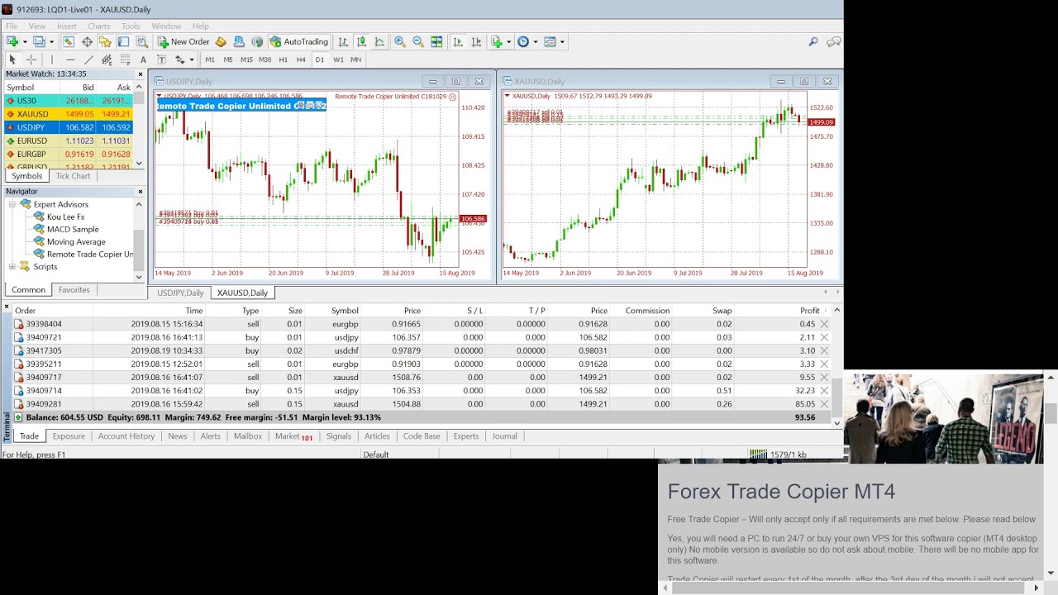Open the Strategy Tester toolbar icon
This screenshot has height=595, width=1058.
(x=141, y=41)
